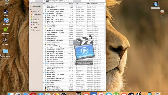Expand the UA-Winkeys 2 folder

[44, 82]
